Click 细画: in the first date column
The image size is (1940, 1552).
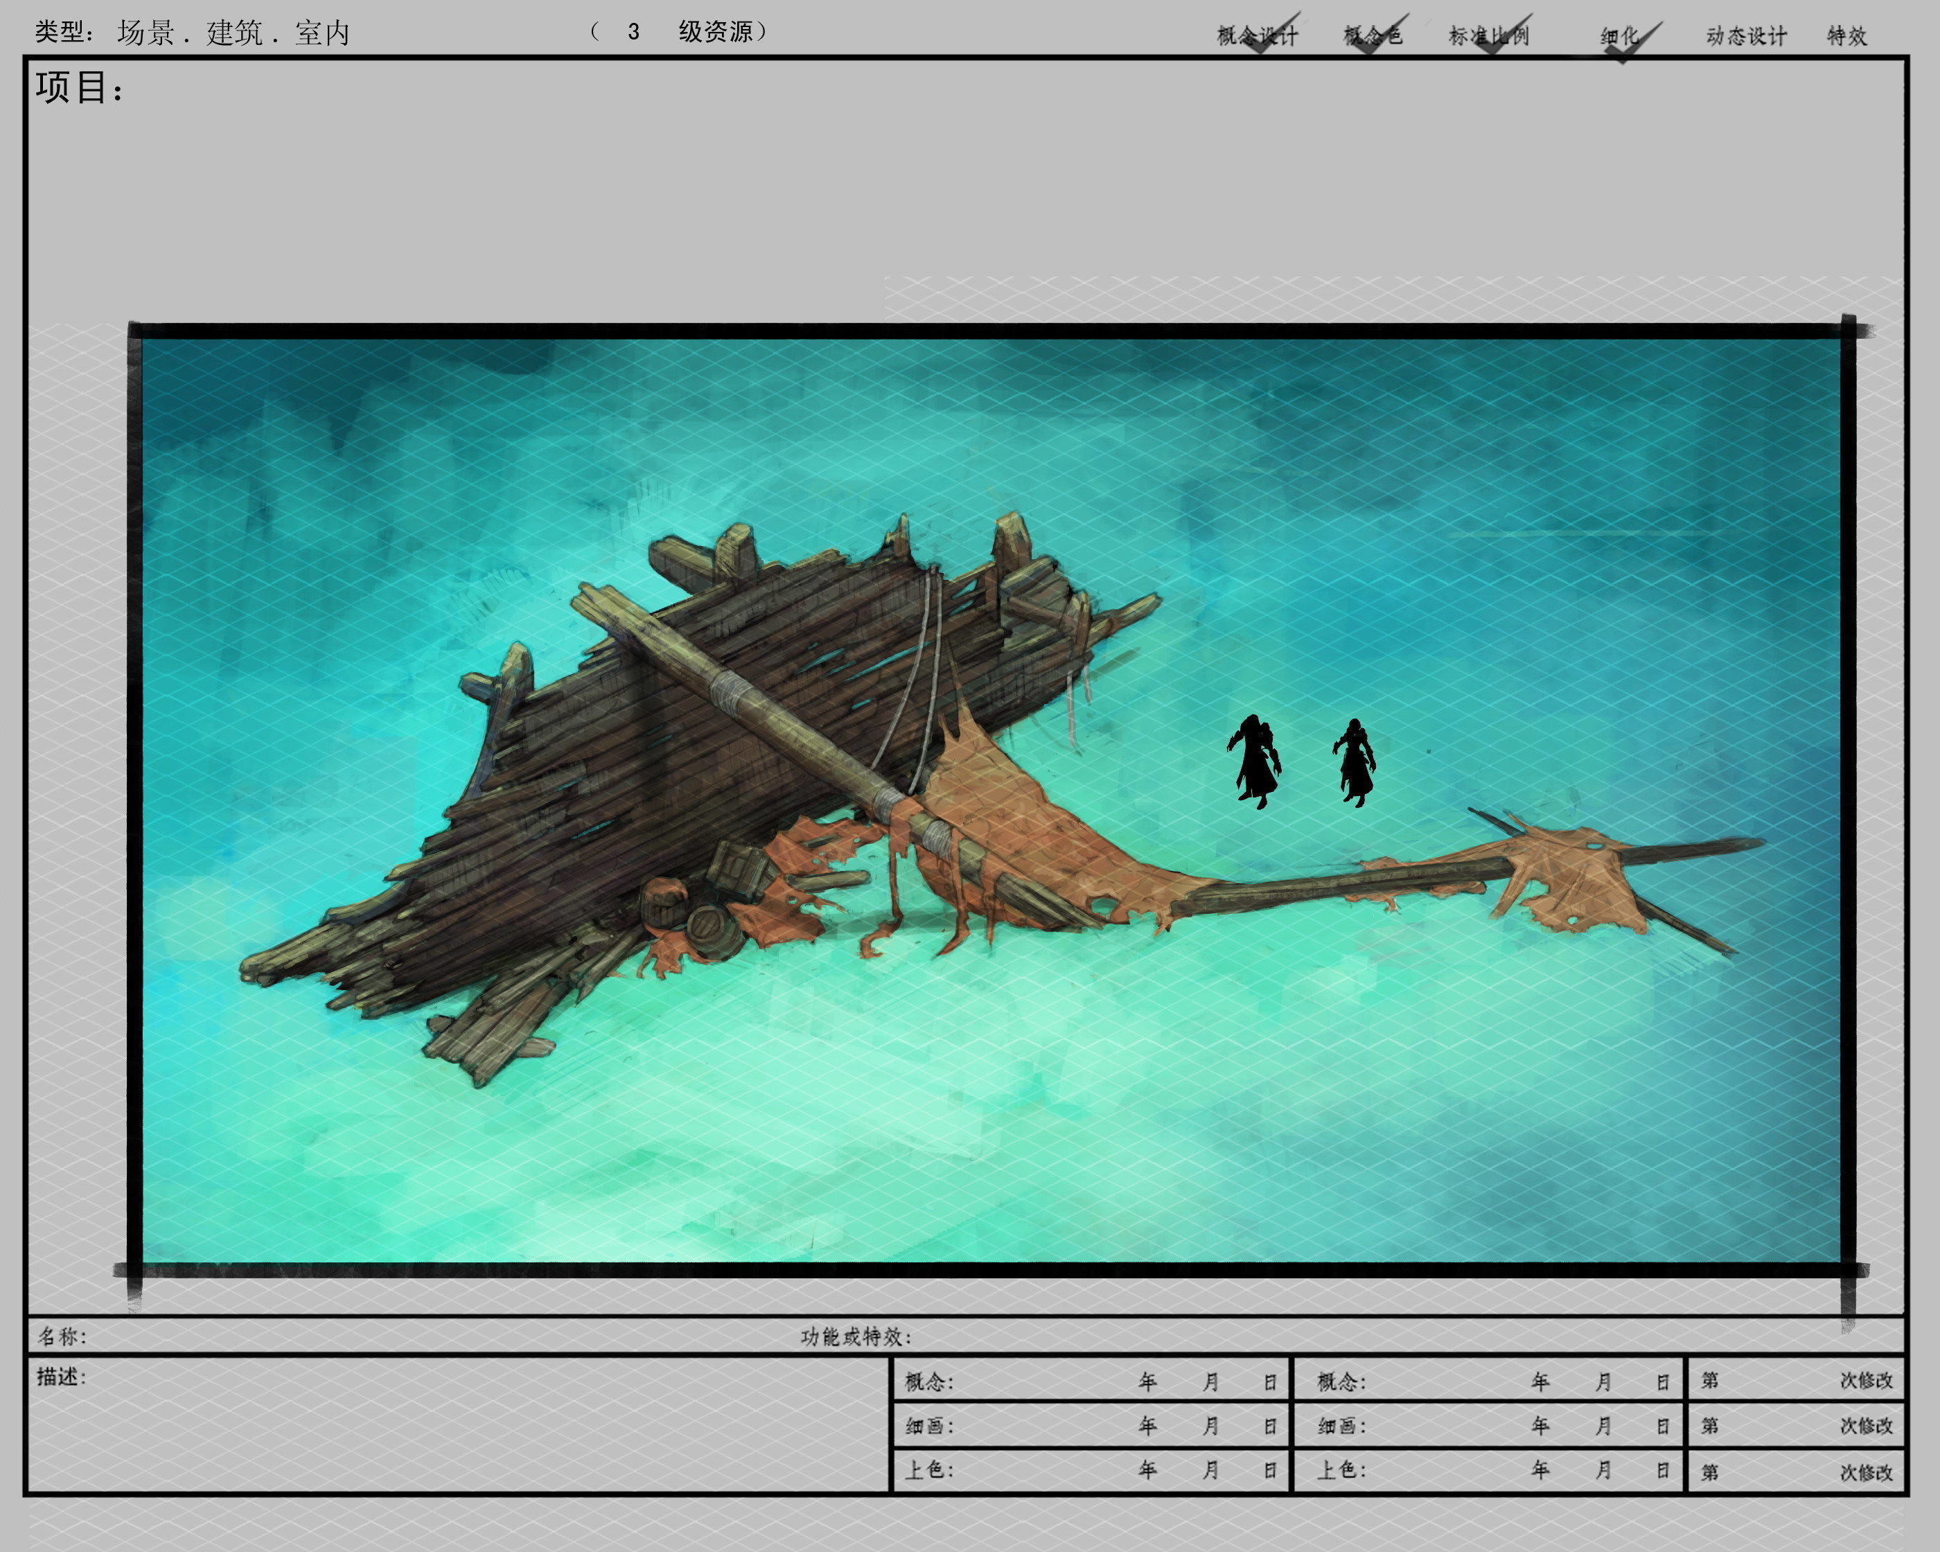point(928,1425)
